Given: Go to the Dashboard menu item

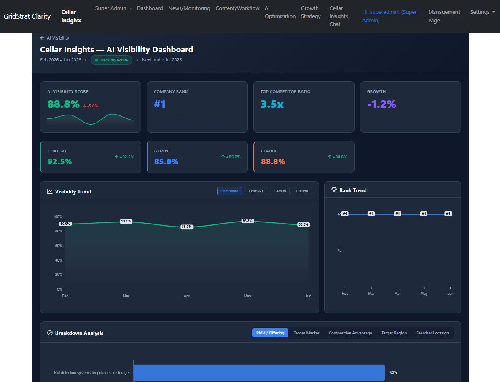Looking at the screenshot, I should [150, 8].
